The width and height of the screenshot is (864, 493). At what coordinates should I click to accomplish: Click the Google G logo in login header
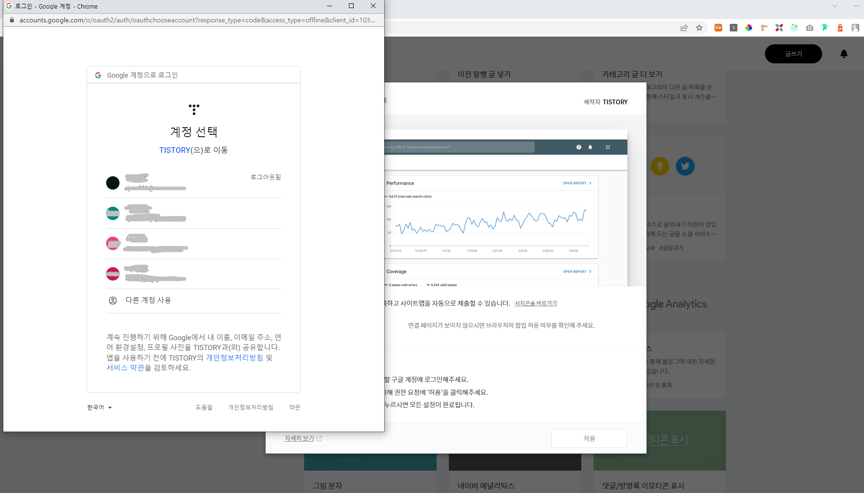click(x=98, y=75)
